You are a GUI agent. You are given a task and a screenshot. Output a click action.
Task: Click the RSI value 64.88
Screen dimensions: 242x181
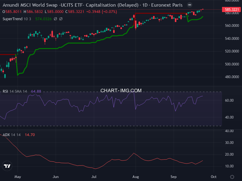[36, 91]
